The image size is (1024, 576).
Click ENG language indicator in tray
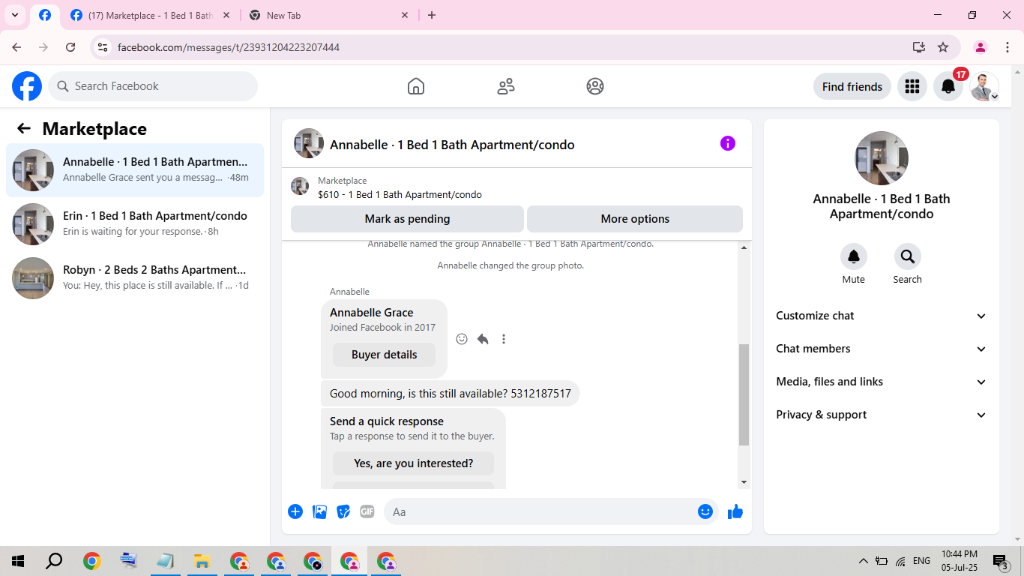tap(922, 561)
